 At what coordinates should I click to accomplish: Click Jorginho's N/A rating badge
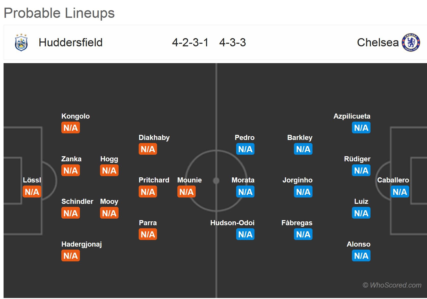(303, 192)
